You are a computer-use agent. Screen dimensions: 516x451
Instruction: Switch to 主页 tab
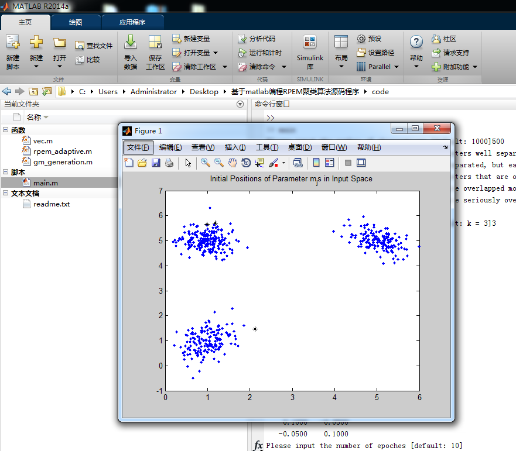point(25,22)
